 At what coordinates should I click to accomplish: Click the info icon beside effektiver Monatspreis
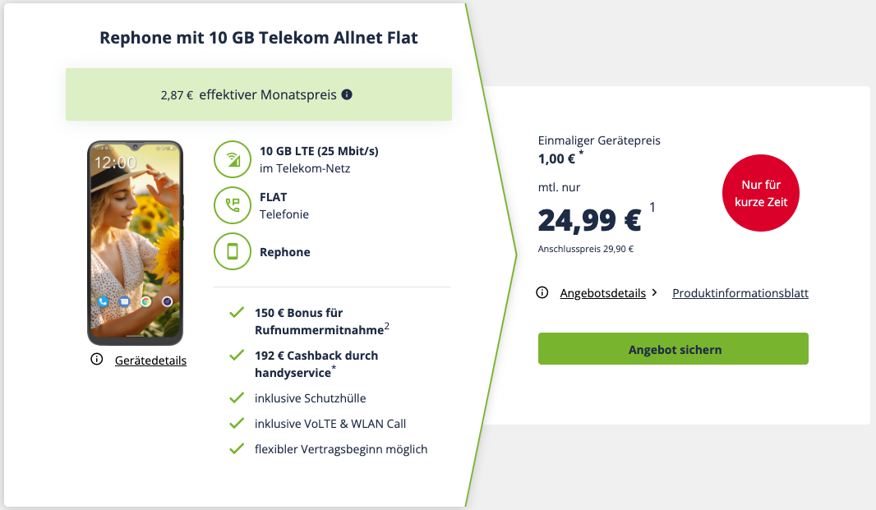click(347, 94)
